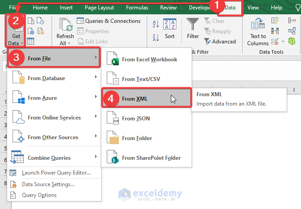The width and height of the screenshot is (301, 209).
Task: Open the Sort dialog button
Action: pyautogui.click(x=170, y=29)
